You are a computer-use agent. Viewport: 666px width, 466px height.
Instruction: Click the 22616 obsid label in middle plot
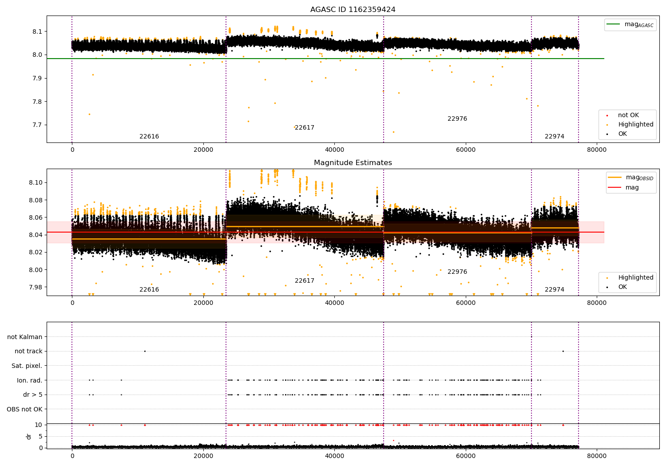click(149, 290)
